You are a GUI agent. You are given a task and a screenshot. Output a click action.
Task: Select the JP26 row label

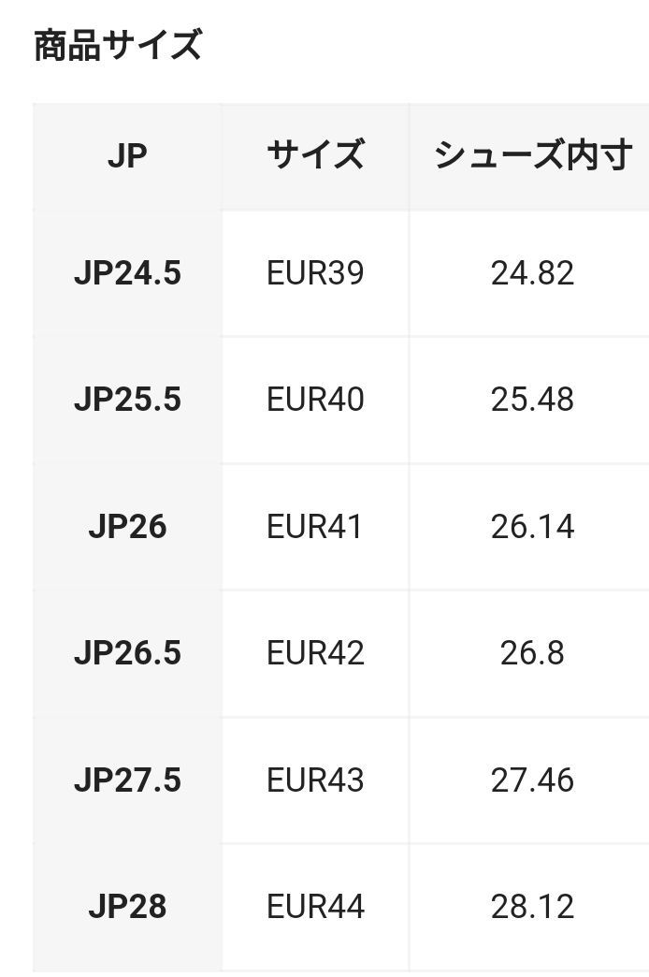(127, 527)
